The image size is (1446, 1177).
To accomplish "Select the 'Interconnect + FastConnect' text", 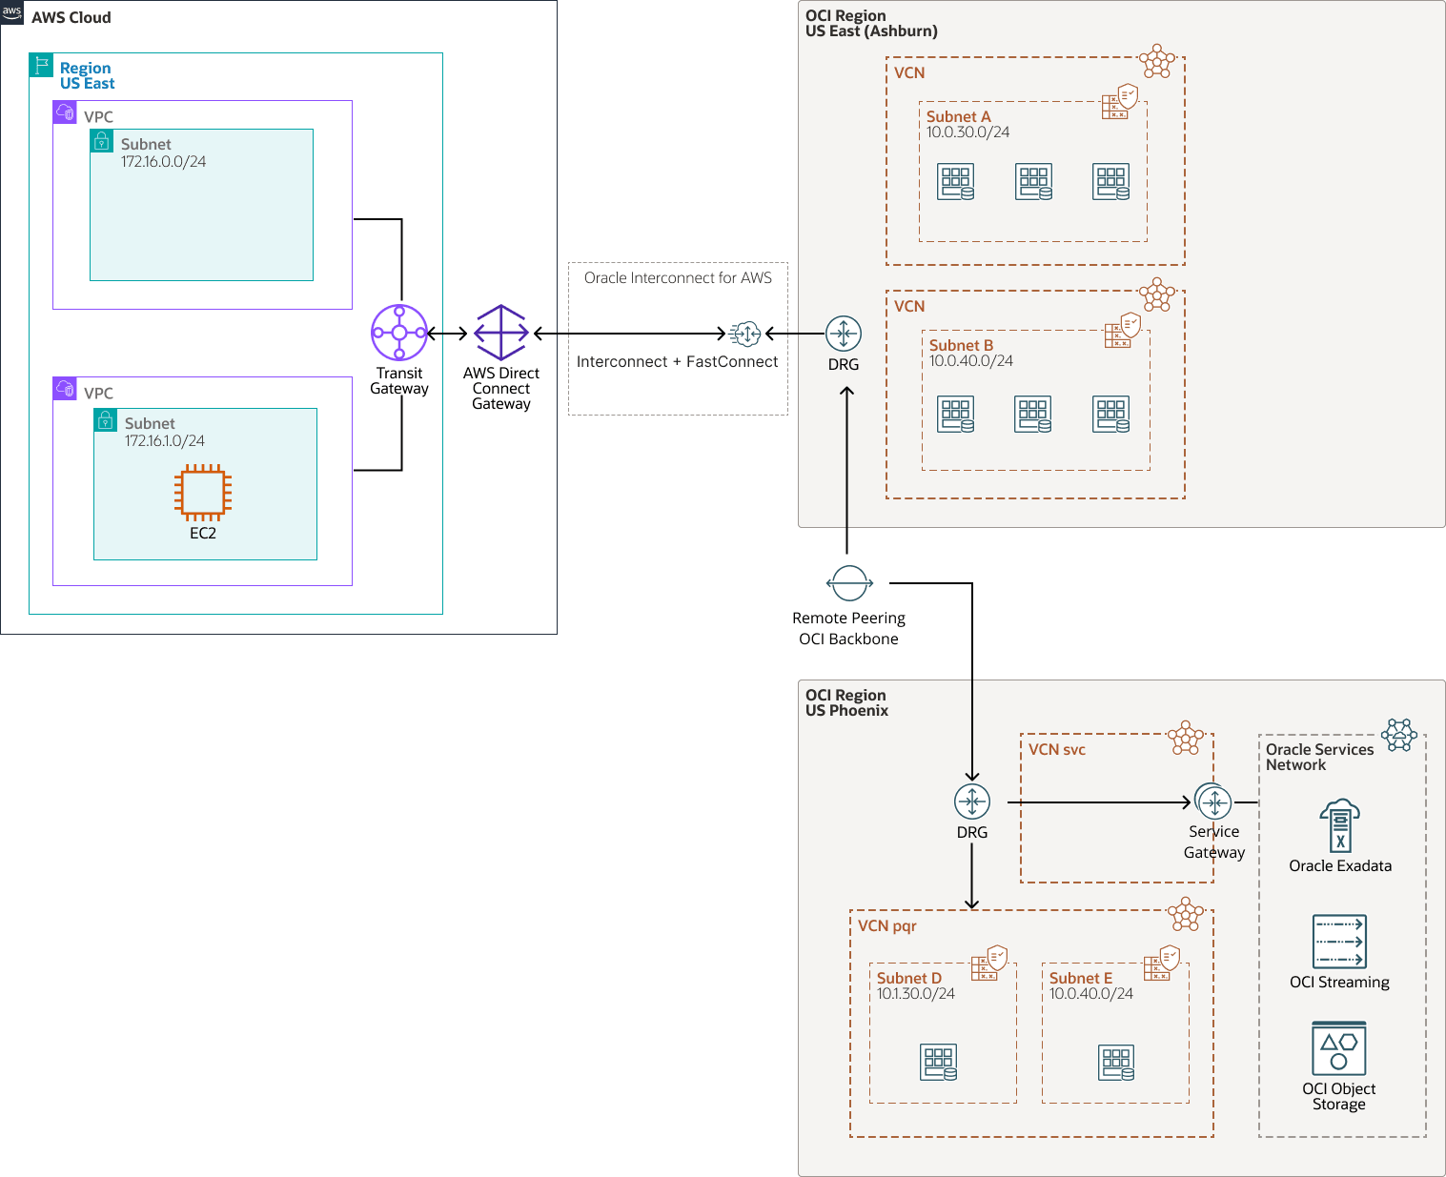I will (x=677, y=361).
